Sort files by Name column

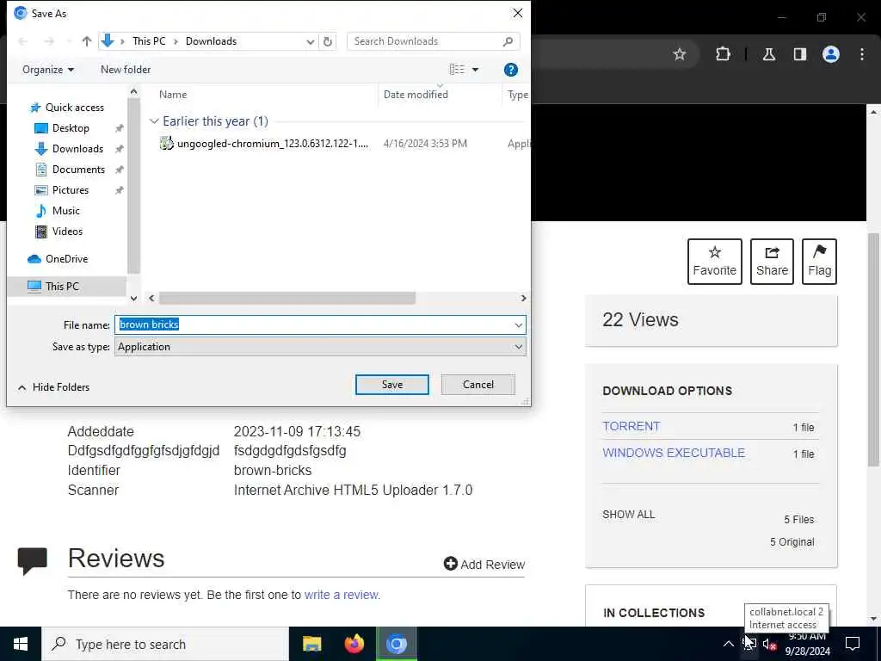click(173, 95)
